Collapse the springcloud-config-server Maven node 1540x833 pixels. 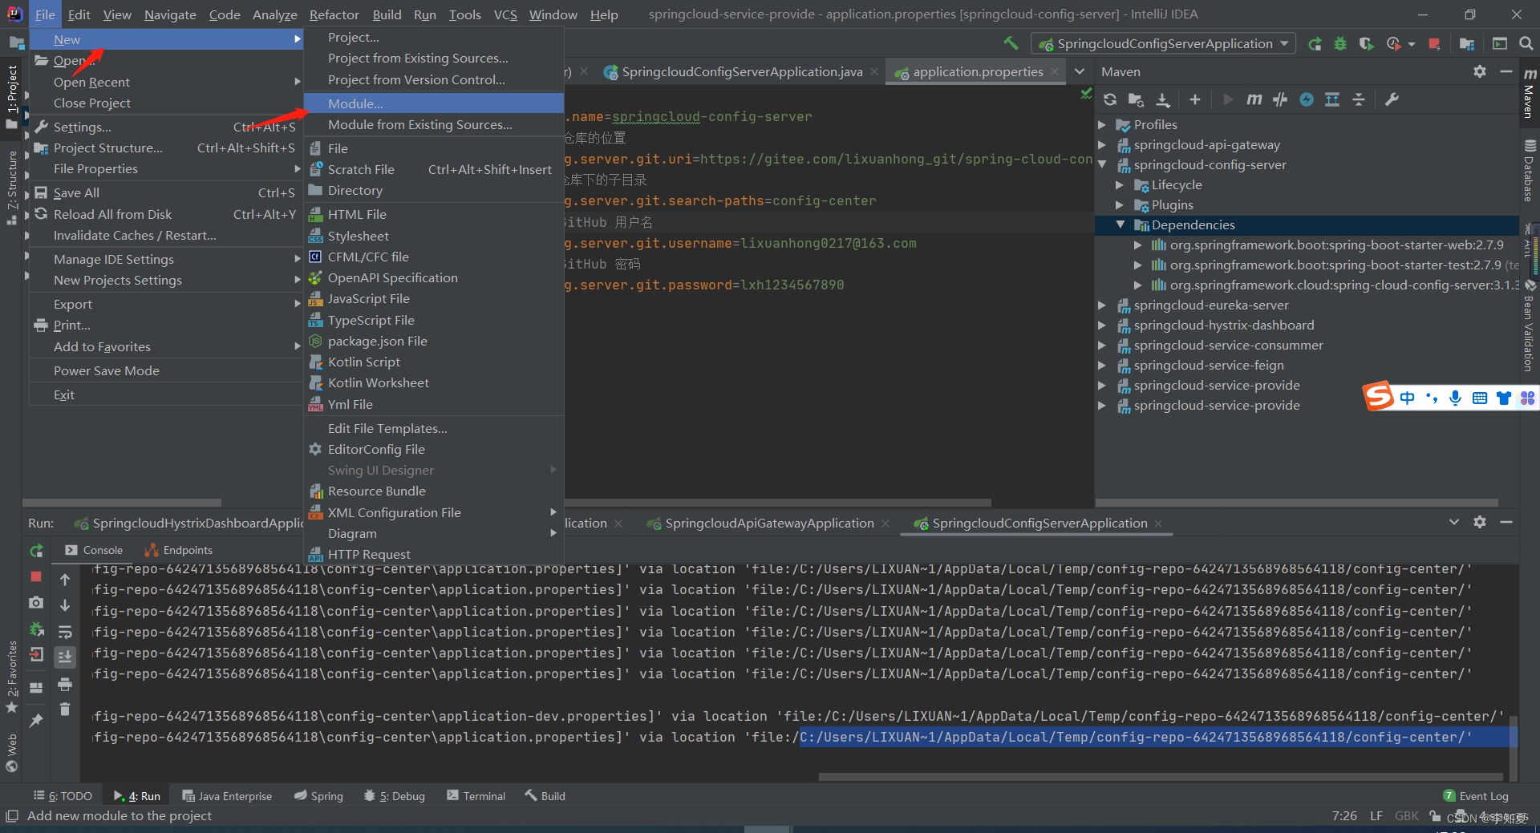coord(1102,165)
